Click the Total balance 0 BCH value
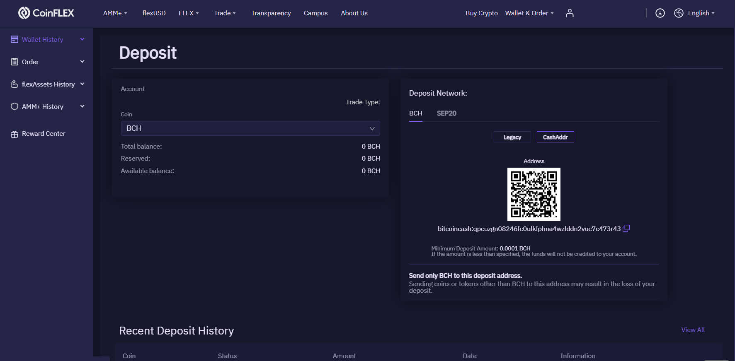Viewport: 735px width, 361px height. click(x=371, y=147)
